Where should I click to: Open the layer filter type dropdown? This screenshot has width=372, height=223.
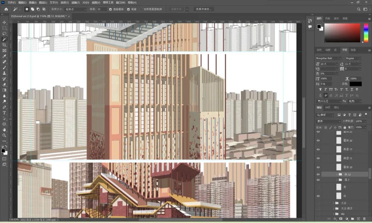[x=325, y=115]
